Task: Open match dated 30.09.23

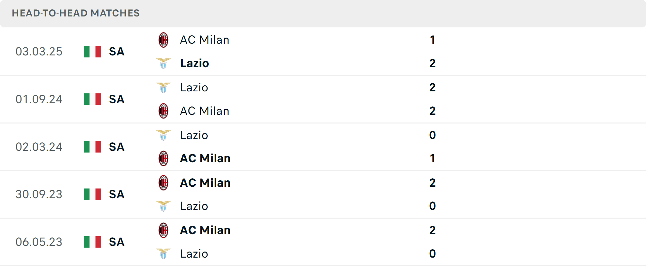Action: 39,194
